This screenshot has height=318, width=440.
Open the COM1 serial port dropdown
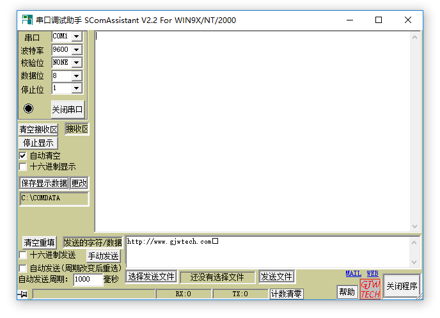(77, 36)
